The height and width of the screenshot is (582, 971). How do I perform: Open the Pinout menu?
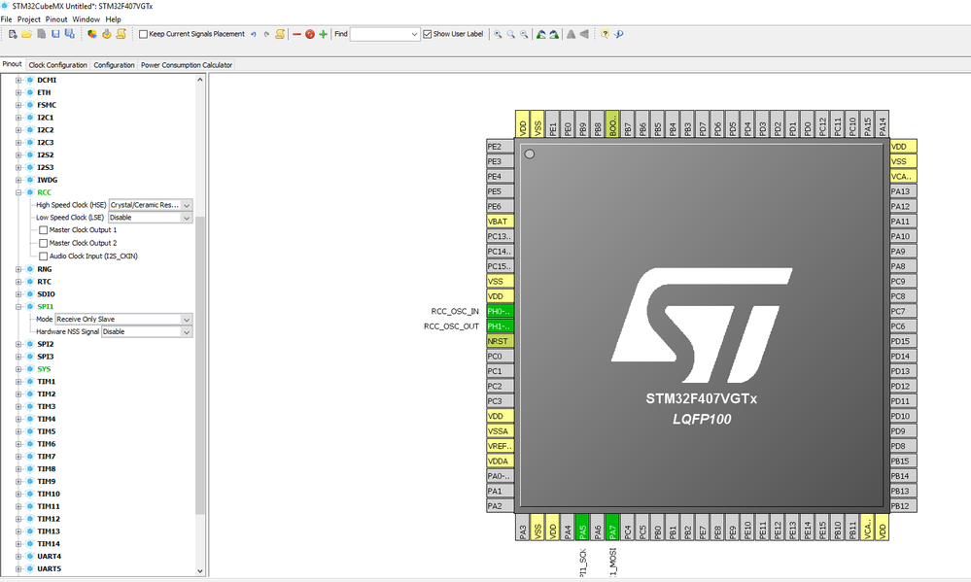point(56,19)
